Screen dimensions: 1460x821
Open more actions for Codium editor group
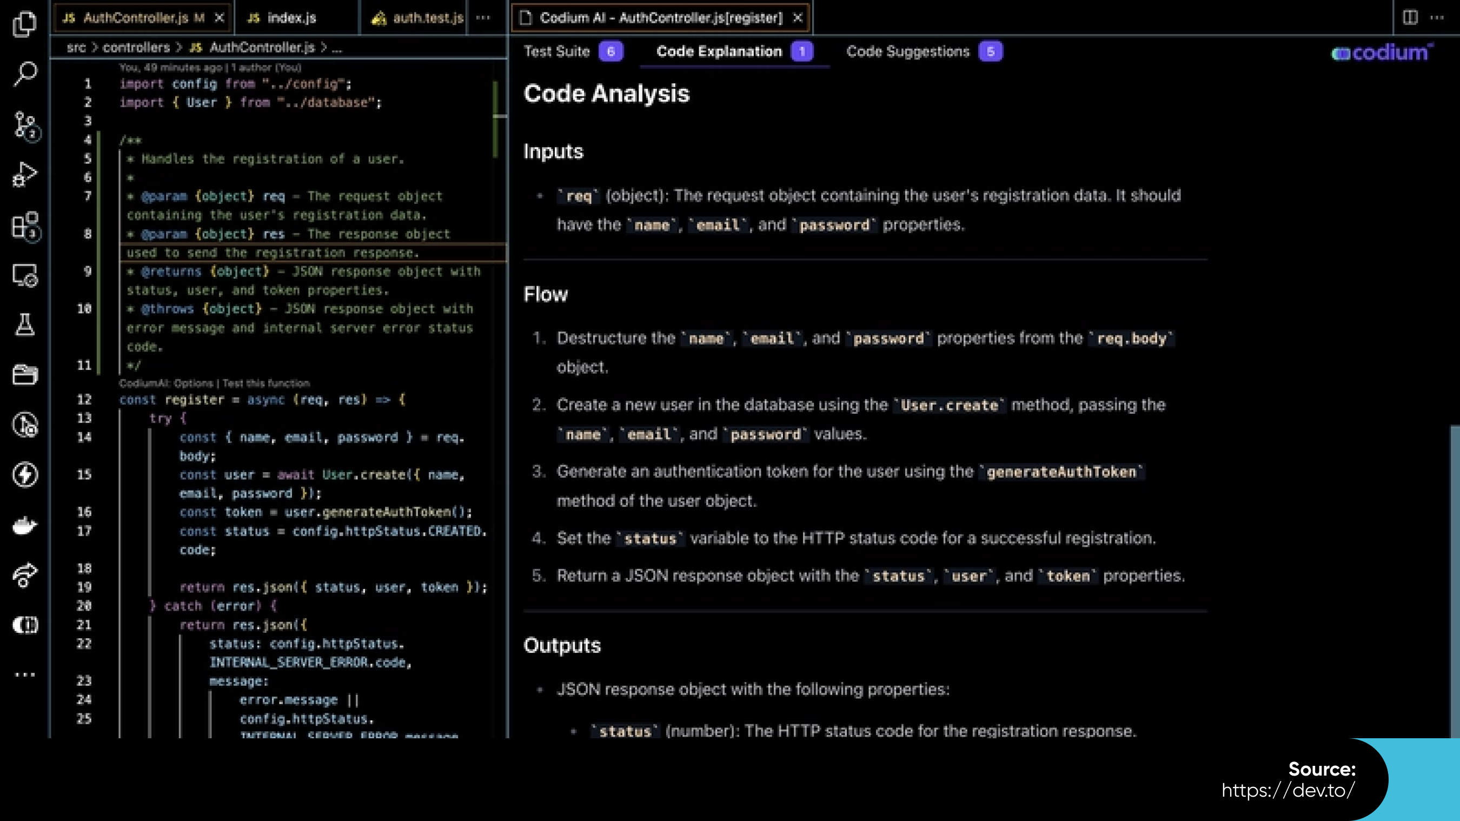[x=1437, y=17]
